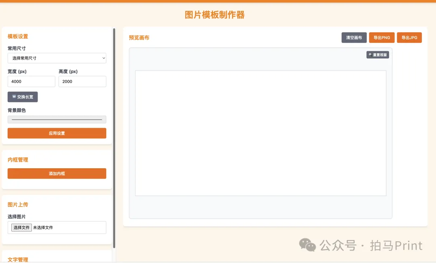Select the 内框管理 section heading

pos(18,160)
